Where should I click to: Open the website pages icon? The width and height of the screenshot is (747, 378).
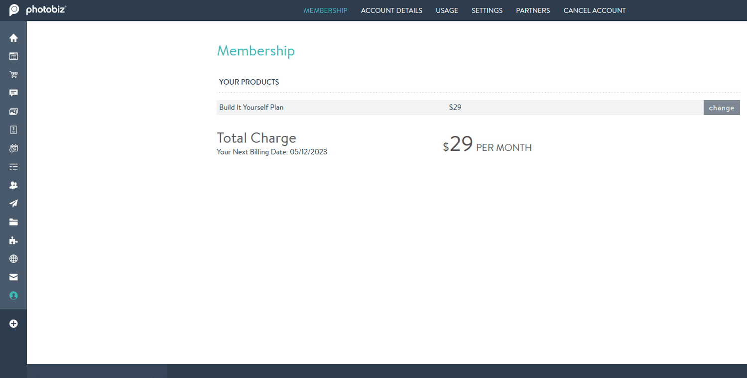tap(13, 56)
